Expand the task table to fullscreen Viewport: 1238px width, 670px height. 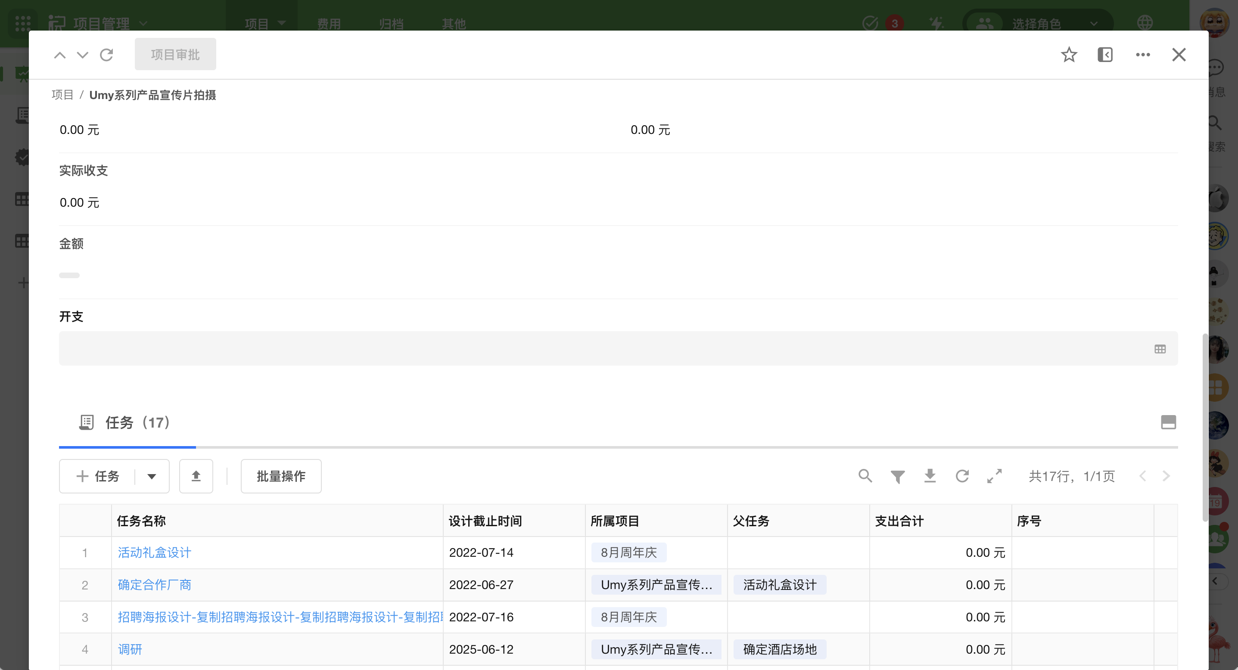pyautogui.click(x=994, y=476)
